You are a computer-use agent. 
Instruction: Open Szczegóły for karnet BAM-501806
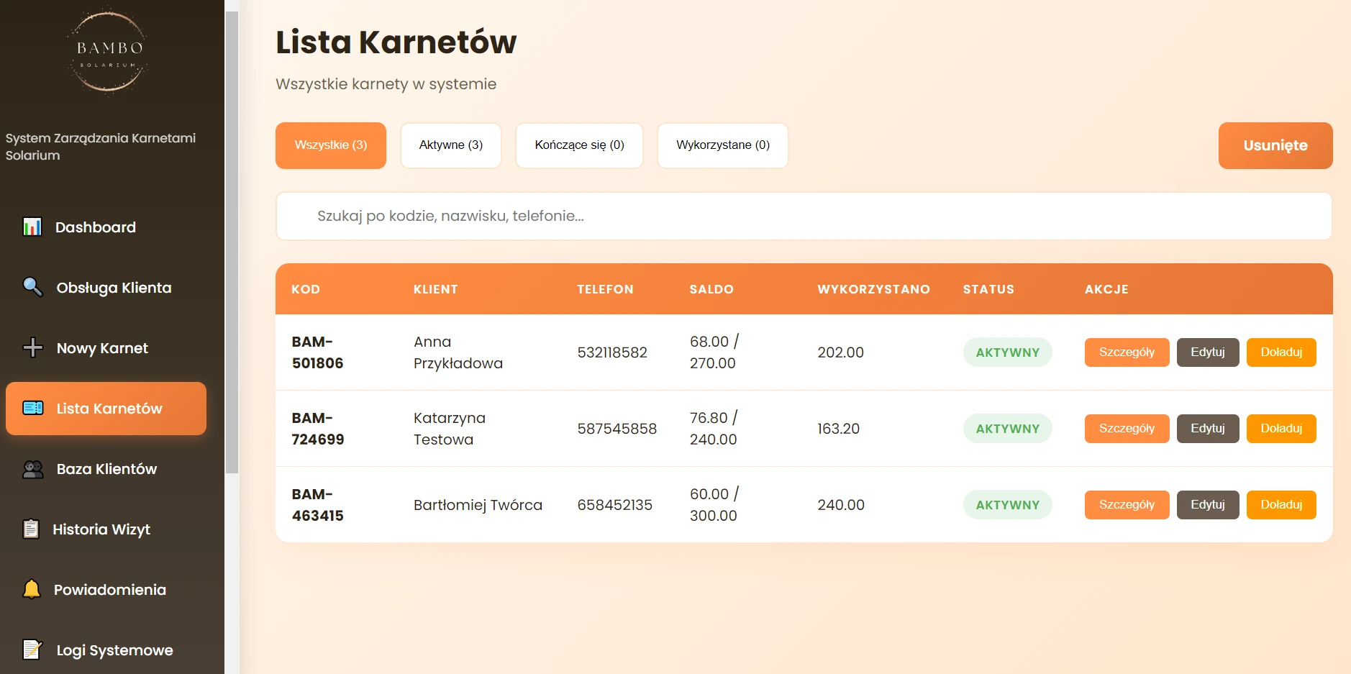(x=1127, y=352)
